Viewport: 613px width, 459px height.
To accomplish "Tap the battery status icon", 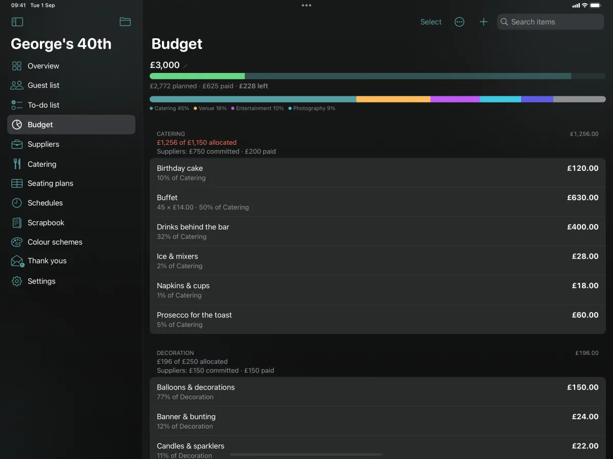I will point(596,5).
